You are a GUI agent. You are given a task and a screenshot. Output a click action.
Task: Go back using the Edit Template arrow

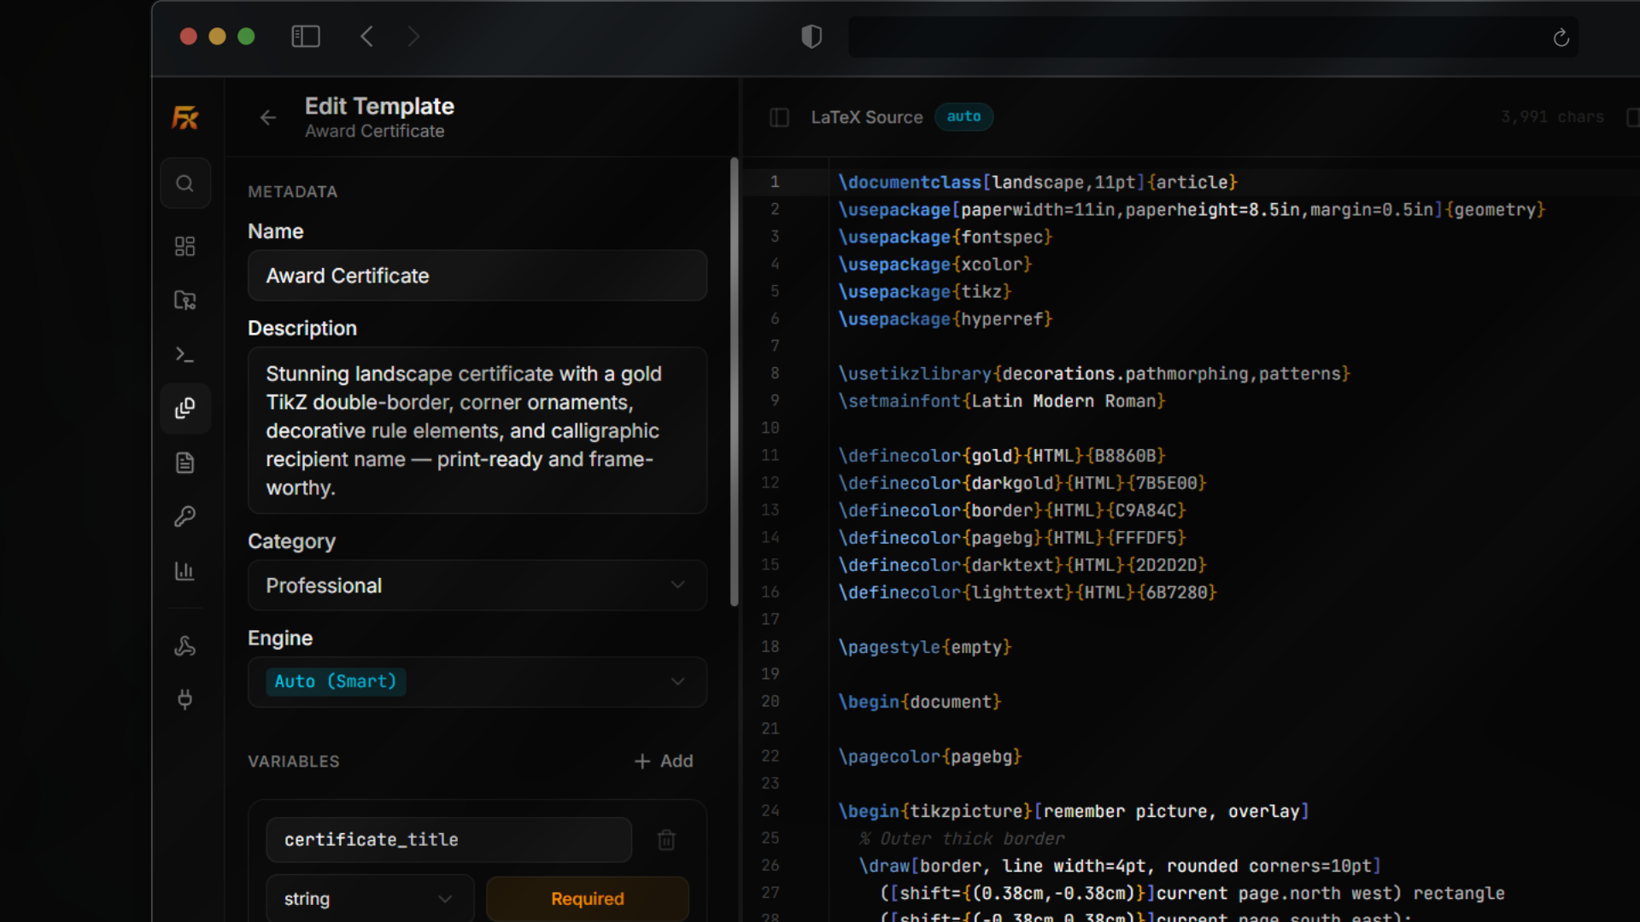click(x=268, y=118)
